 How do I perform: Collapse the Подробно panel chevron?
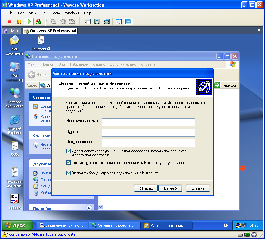[89, 208]
